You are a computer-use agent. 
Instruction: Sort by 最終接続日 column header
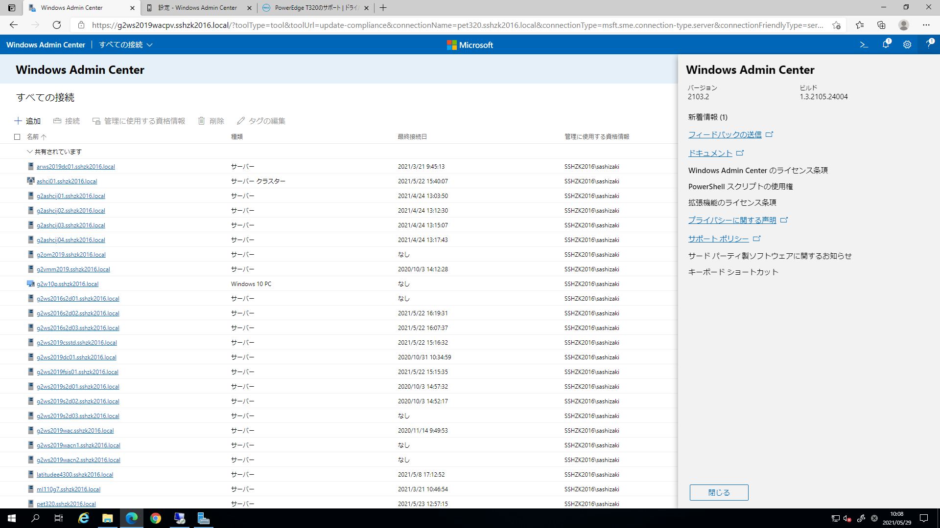(x=412, y=137)
